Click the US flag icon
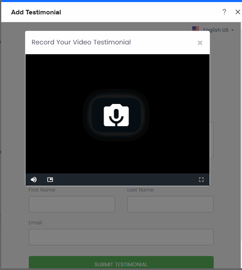The height and width of the screenshot is (270, 242). (196, 29)
